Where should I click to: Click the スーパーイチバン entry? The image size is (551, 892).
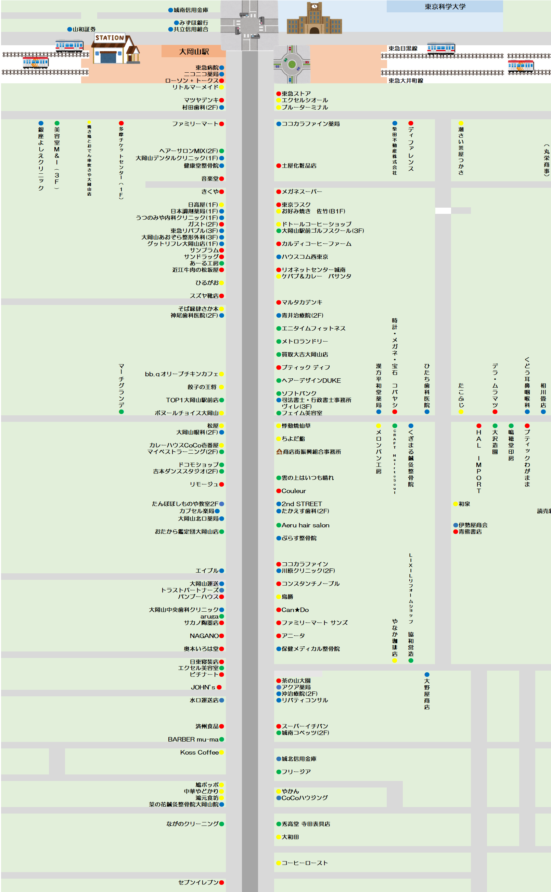[x=302, y=726]
